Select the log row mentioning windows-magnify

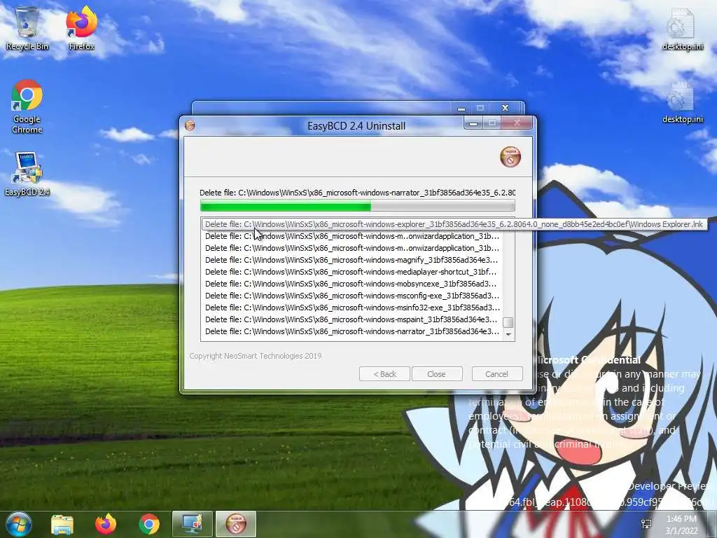coord(351,260)
